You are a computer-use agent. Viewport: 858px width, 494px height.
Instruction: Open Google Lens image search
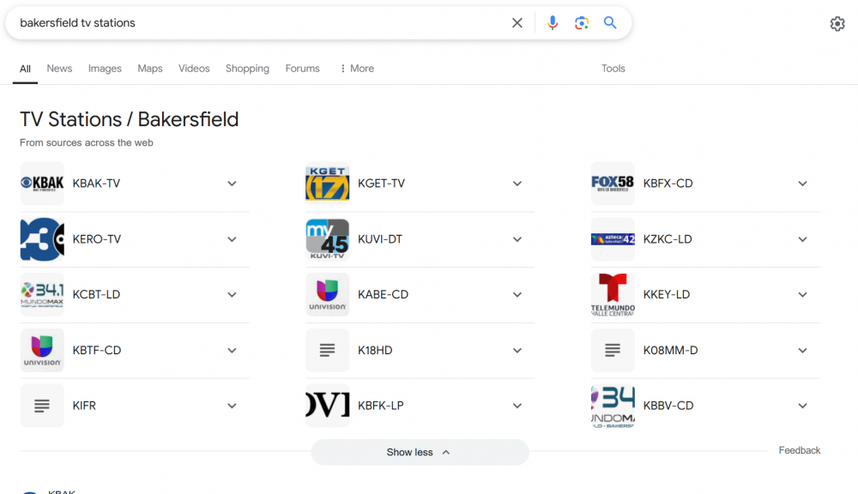(582, 23)
